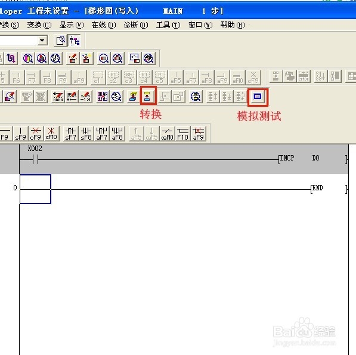This screenshot has height=355, width=356.
Task: Click the magnifier over device box icon
Action: click(x=104, y=58)
